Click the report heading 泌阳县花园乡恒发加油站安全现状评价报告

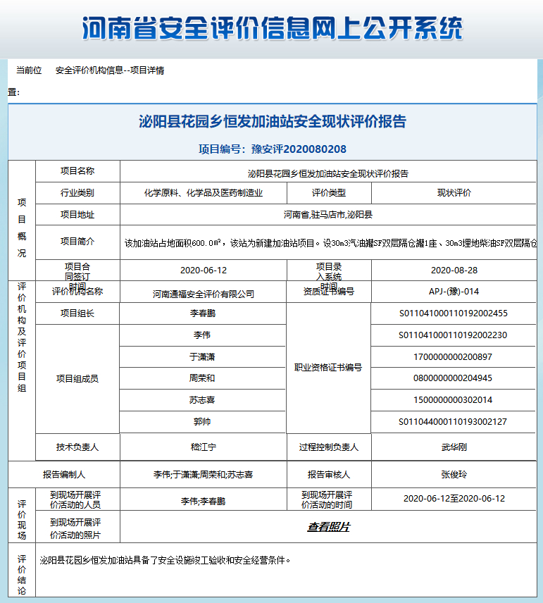tap(273, 122)
